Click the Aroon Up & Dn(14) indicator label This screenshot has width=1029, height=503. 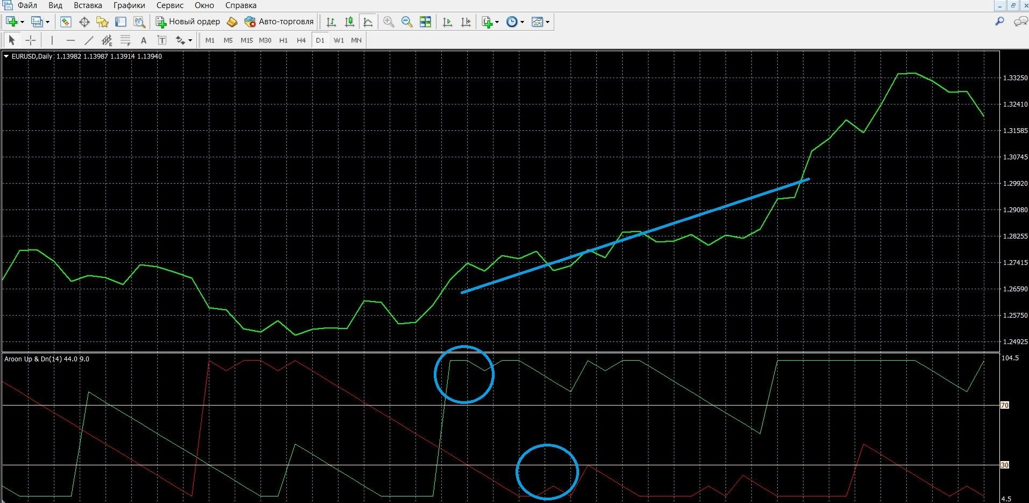pos(47,359)
